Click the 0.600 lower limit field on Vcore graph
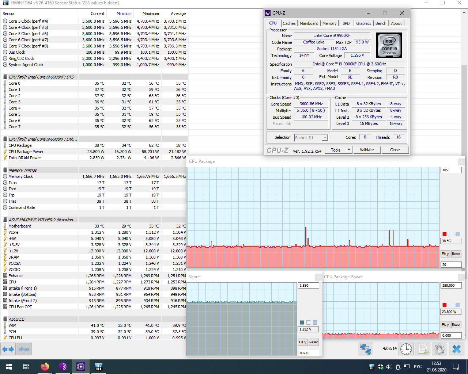This screenshot has width=468, height=374. pyautogui.click(x=309, y=353)
